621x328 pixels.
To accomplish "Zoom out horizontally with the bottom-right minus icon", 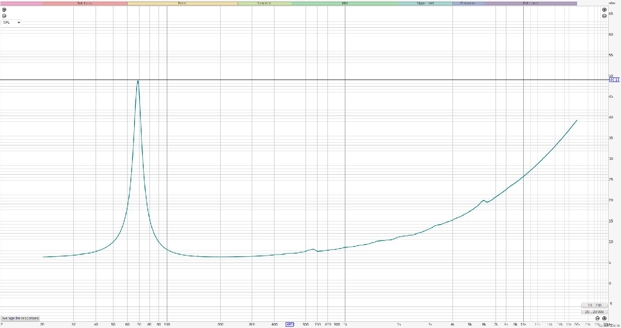I will pyautogui.click(x=597, y=318).
